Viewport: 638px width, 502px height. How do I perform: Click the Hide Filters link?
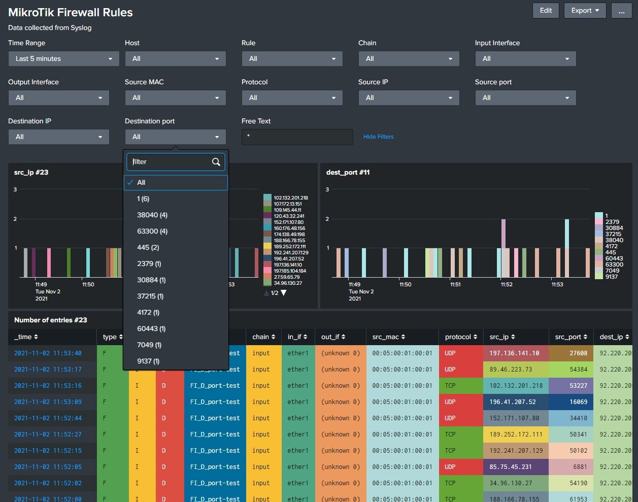tap(379, 137)
